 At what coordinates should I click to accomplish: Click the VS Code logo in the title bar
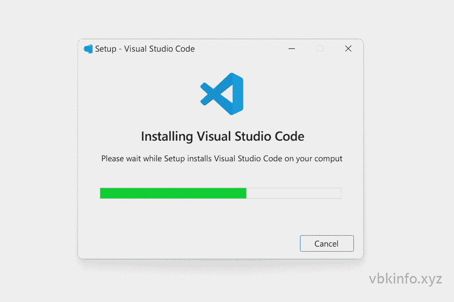click(x=88, y=49)
